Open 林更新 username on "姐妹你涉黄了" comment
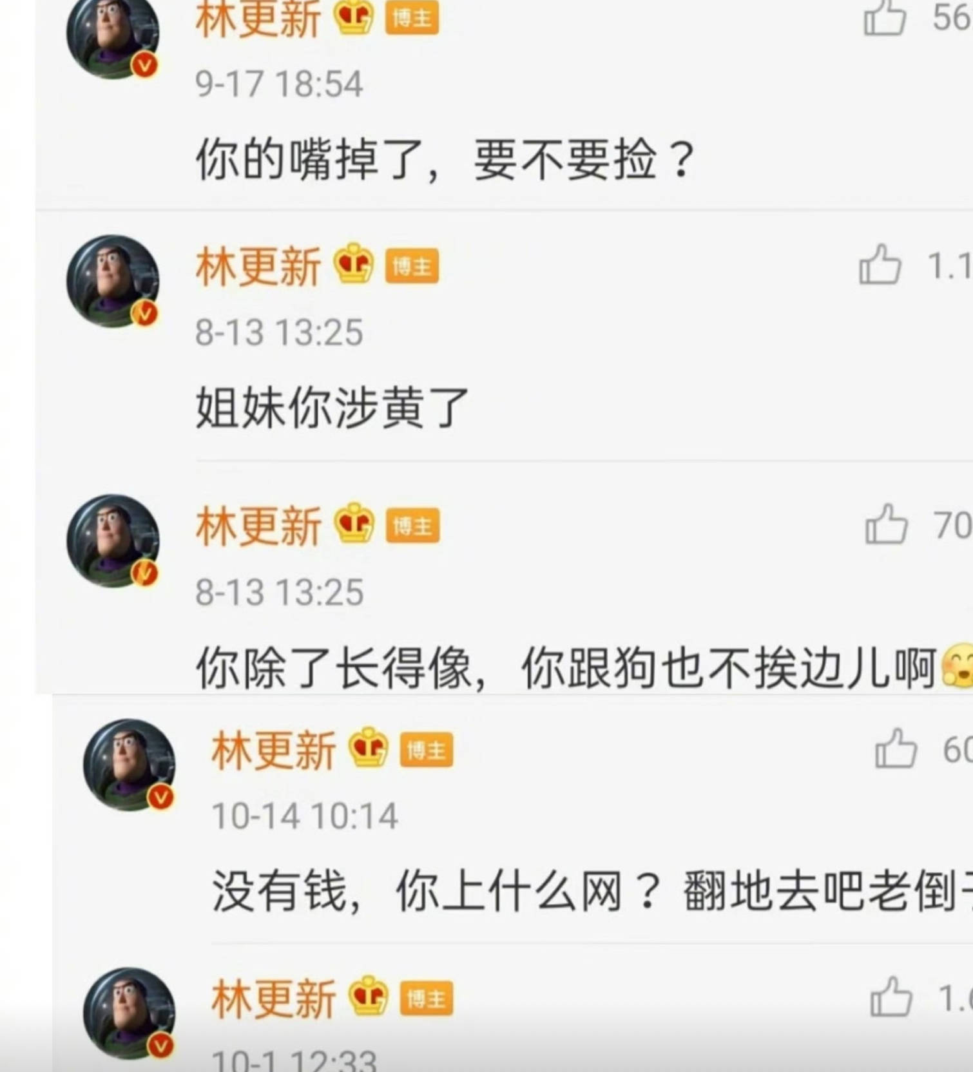This screenshot has width=973, height=1072. [x=258, y=266]
